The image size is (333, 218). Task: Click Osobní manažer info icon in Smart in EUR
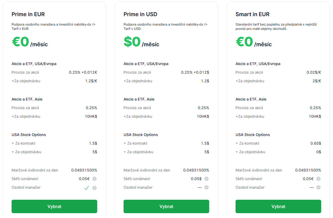tap(318, 188)
